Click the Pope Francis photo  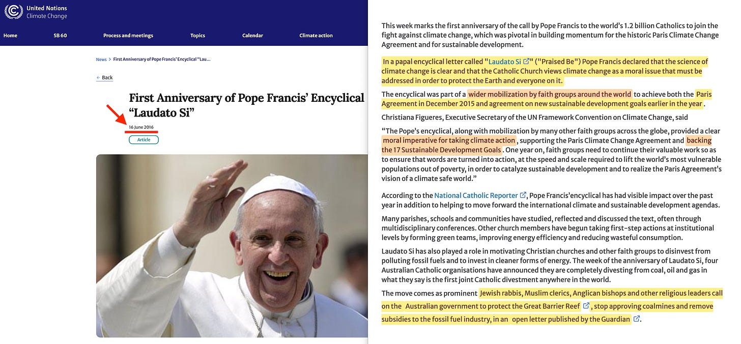click(x=232, y=246)
